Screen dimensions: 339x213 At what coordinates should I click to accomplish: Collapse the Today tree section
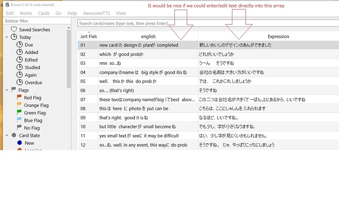tap(7, 37)
